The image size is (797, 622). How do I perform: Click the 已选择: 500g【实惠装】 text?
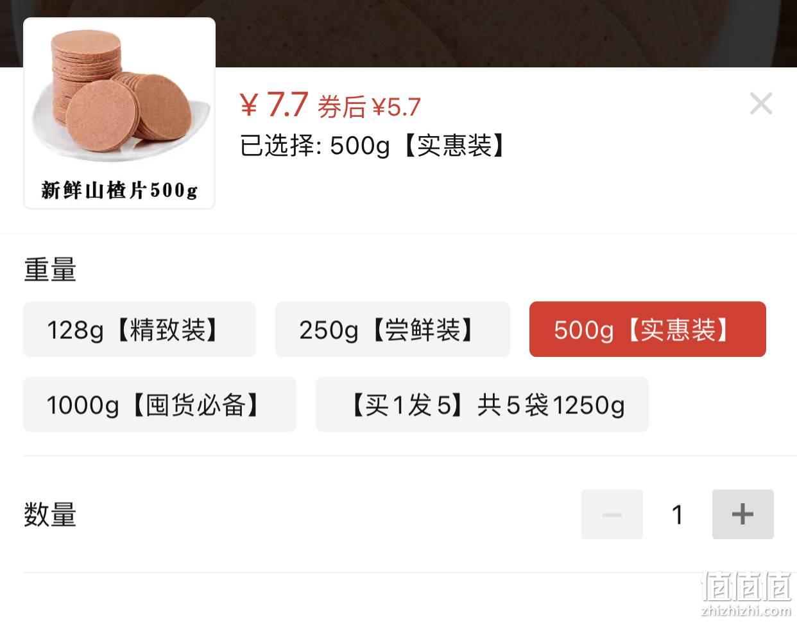[x=374, y=146]
